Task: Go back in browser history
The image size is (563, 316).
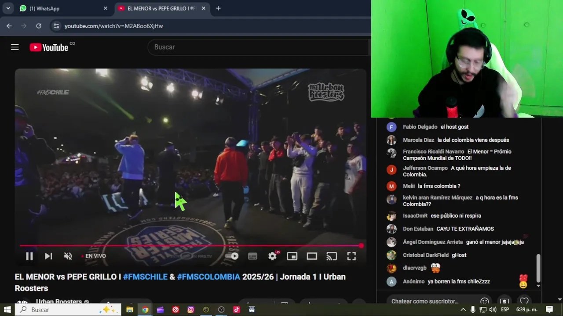Action: tap(9, 26)
